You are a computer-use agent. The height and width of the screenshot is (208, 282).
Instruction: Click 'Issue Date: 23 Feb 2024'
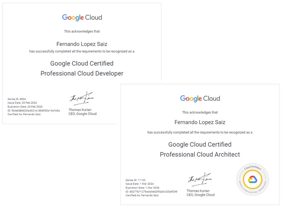click(22, 103)
